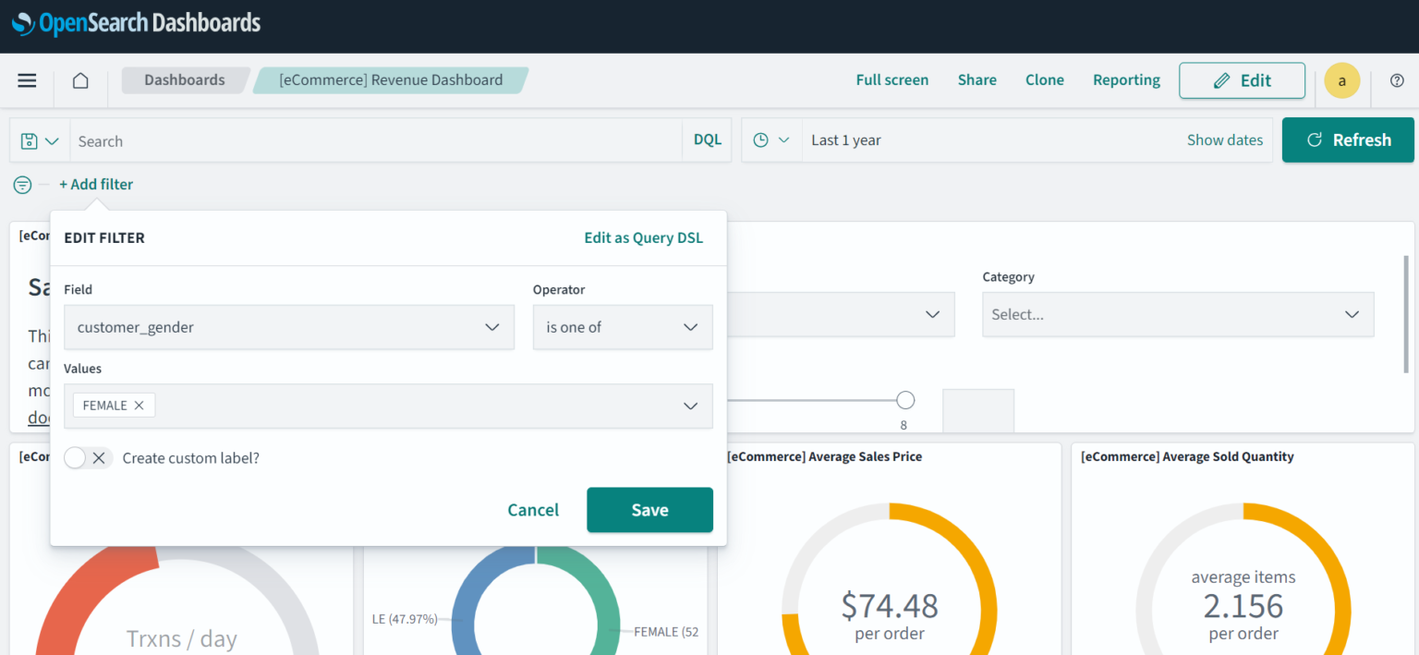Open user account avatar menu

(x=1341, y=80)
